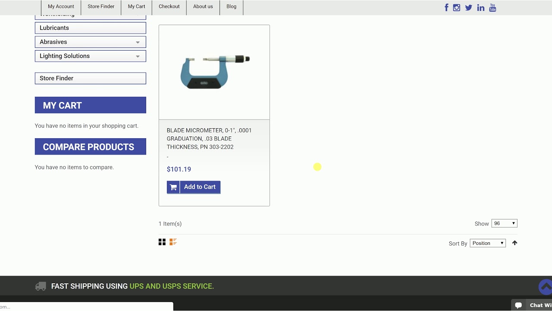Open the Blog page
Screen dimensions: 552x311
(x=232, y=6)
